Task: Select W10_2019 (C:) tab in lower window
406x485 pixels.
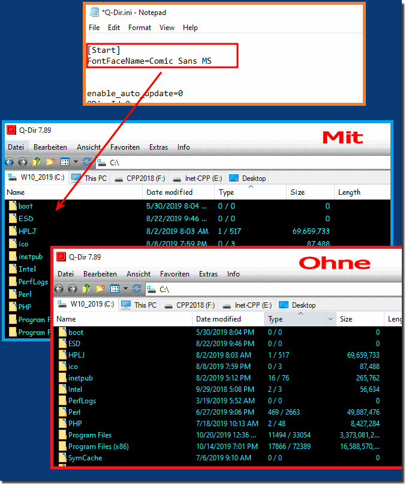Action: click(x=86, y=304)
